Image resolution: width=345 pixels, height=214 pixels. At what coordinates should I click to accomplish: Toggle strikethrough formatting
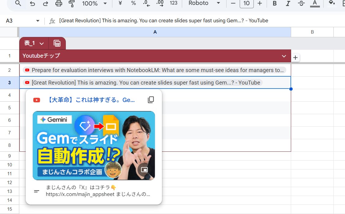click(301, 3)
